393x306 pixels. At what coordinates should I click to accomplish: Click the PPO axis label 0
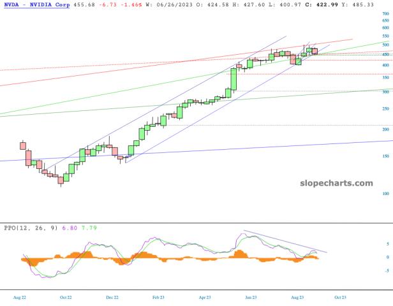pyautogui.click(x=388, y=257)
